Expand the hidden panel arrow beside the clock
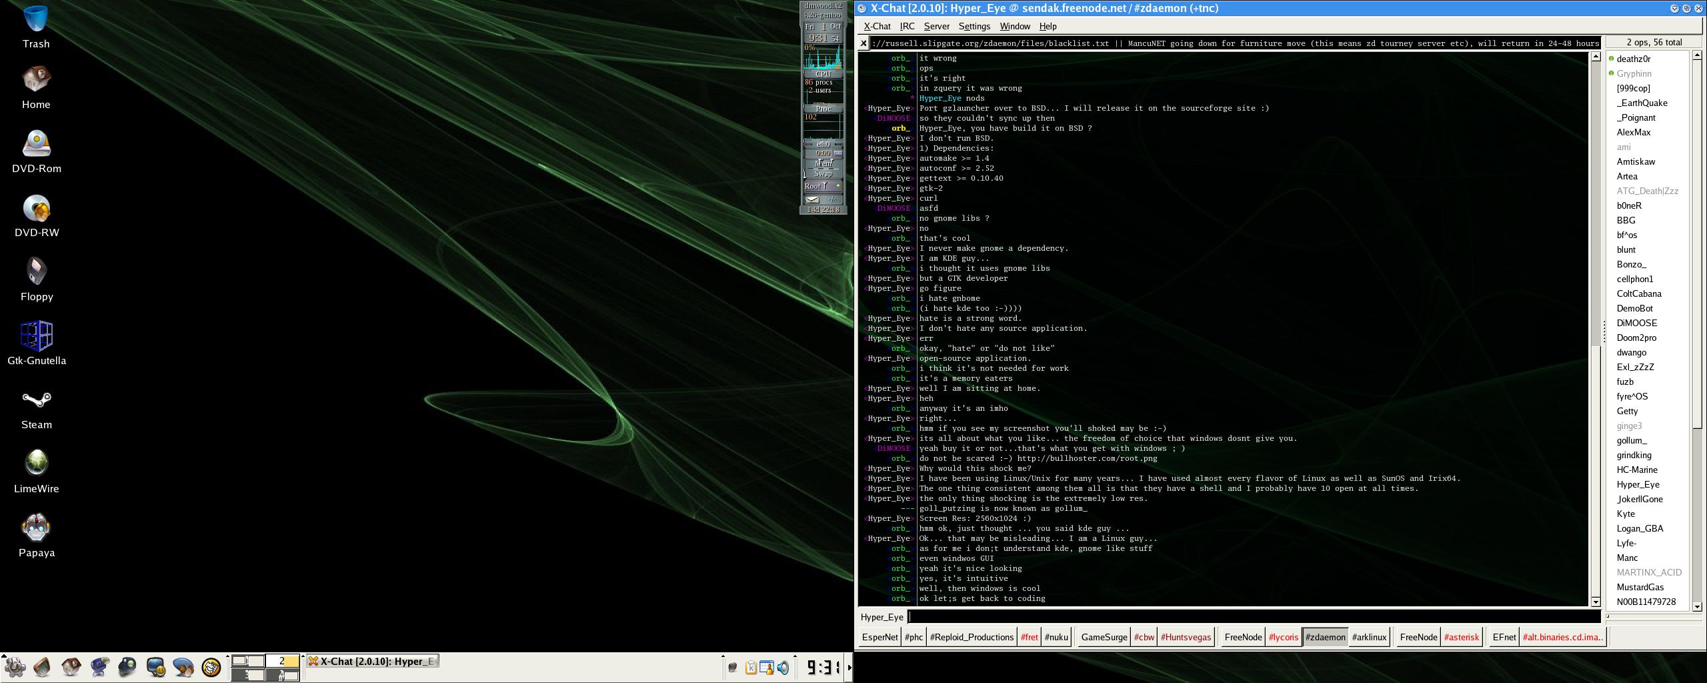The width and height of the screenshot is (1707, 683). (849, 667)
